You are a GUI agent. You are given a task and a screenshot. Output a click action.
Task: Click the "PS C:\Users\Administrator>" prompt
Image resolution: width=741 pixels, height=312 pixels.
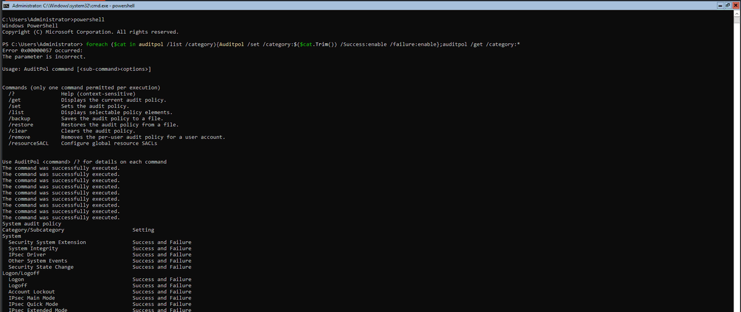tap(43, 44)
